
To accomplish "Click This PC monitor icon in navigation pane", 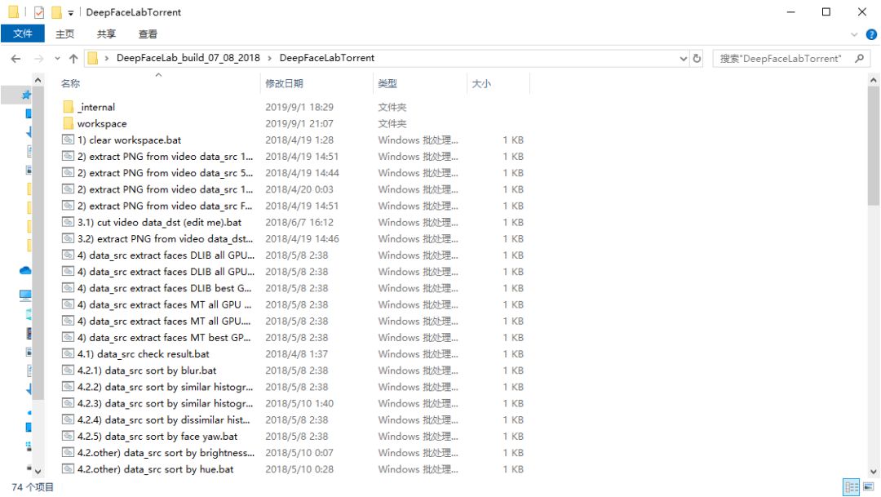I will [x=25, y=295].
